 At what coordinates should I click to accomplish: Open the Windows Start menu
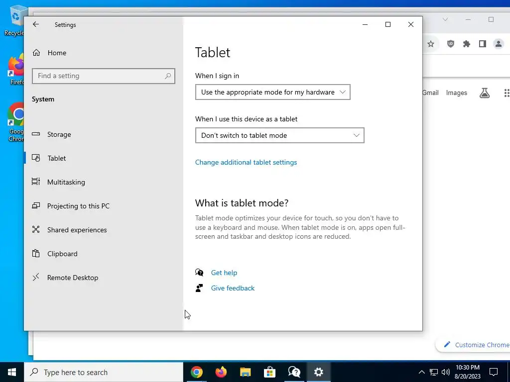12,372
